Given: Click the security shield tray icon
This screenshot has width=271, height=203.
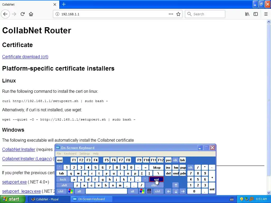Looking at the screenshot, I should [242, 199].
